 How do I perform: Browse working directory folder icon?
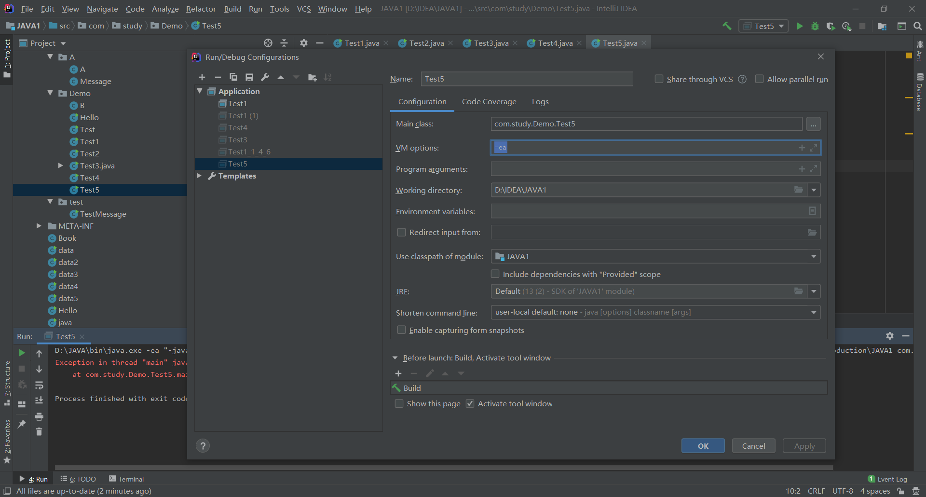[x=799, y=190]
